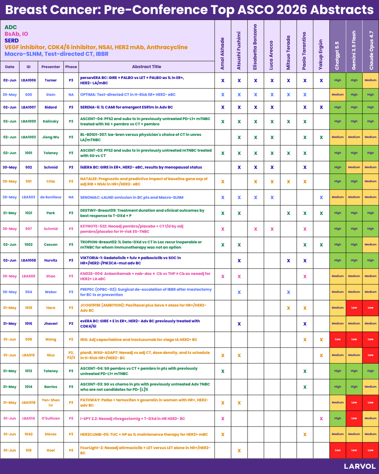Open the "FourLight-2: Neoadj atirmociclib" abstract title
Viewport: 379px width, 474px height.
[146, 450]
